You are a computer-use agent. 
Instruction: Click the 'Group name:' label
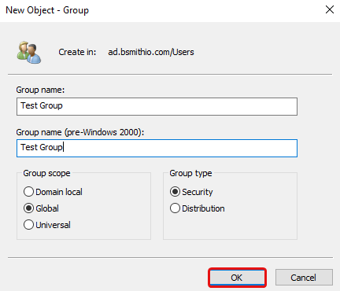[40, 90]
